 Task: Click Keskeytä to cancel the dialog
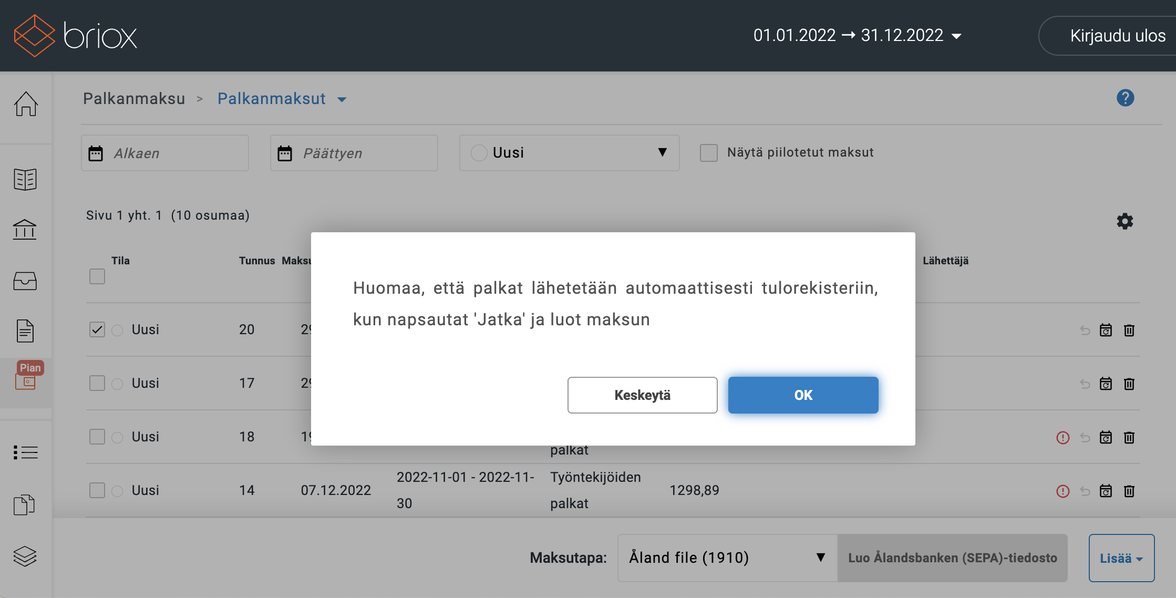tap(642, 395)
